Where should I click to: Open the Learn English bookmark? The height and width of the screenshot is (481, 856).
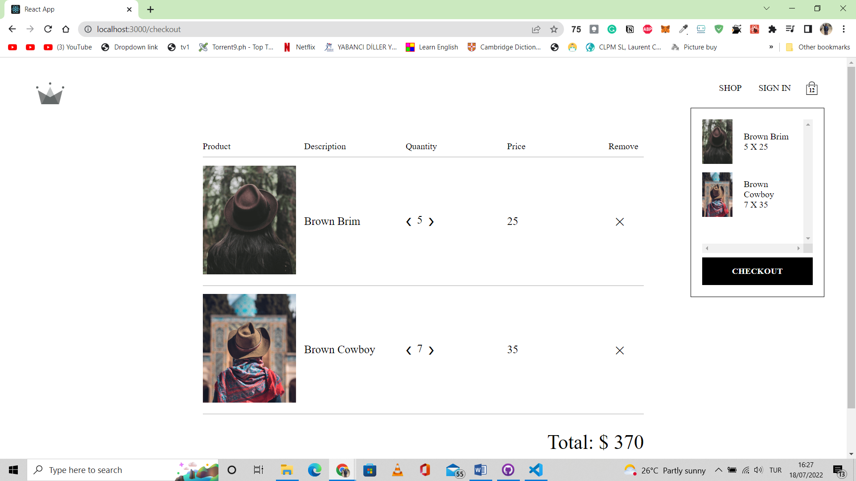pos(432,47)
